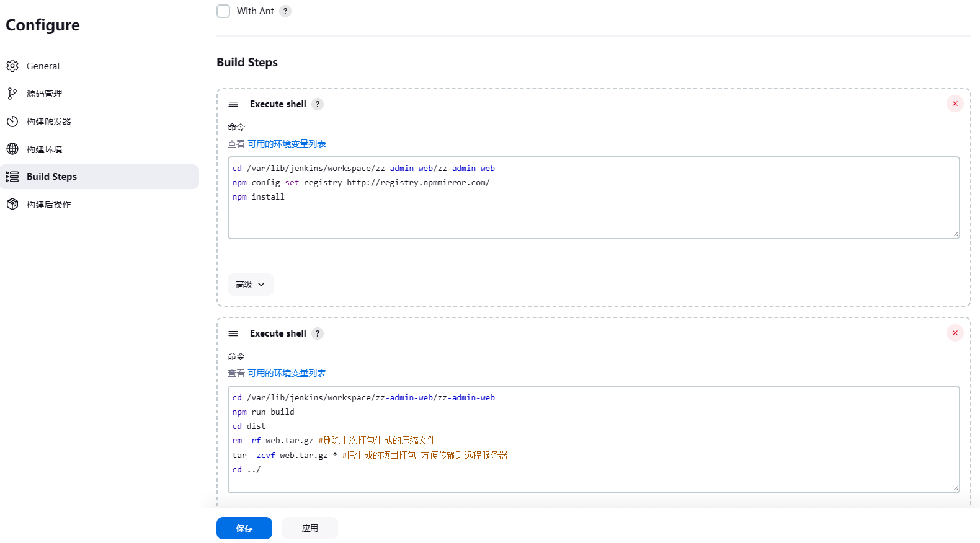
Task: Click into second shell command text area
Action: point(594,439)
